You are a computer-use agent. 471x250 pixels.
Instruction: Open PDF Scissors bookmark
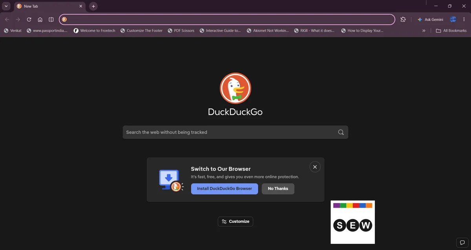(x=181, y=31)
